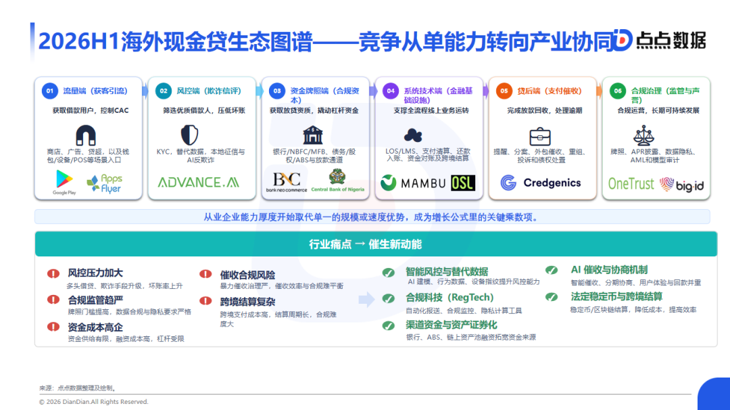Click the MAMBU logo
The image size is (730, 410).
click(x=414, y=183)
